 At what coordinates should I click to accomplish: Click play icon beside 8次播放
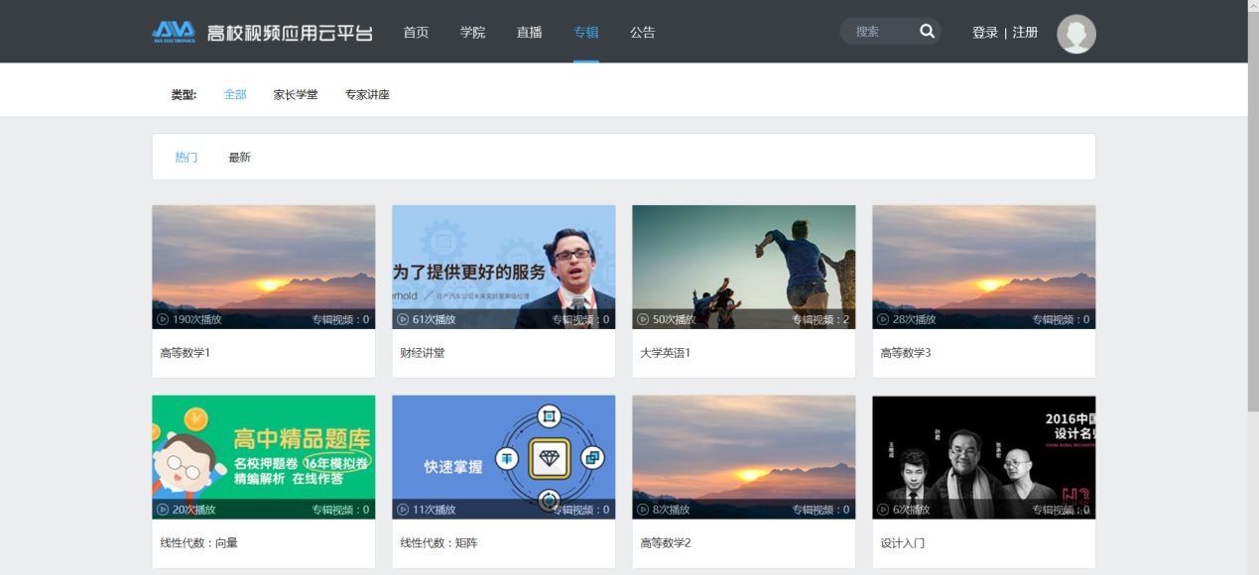pyautogui.click(x=642, y=510)
